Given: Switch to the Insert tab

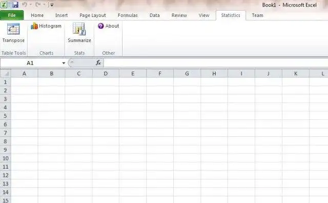Looking at the screenshot, I should coord(61,15).
